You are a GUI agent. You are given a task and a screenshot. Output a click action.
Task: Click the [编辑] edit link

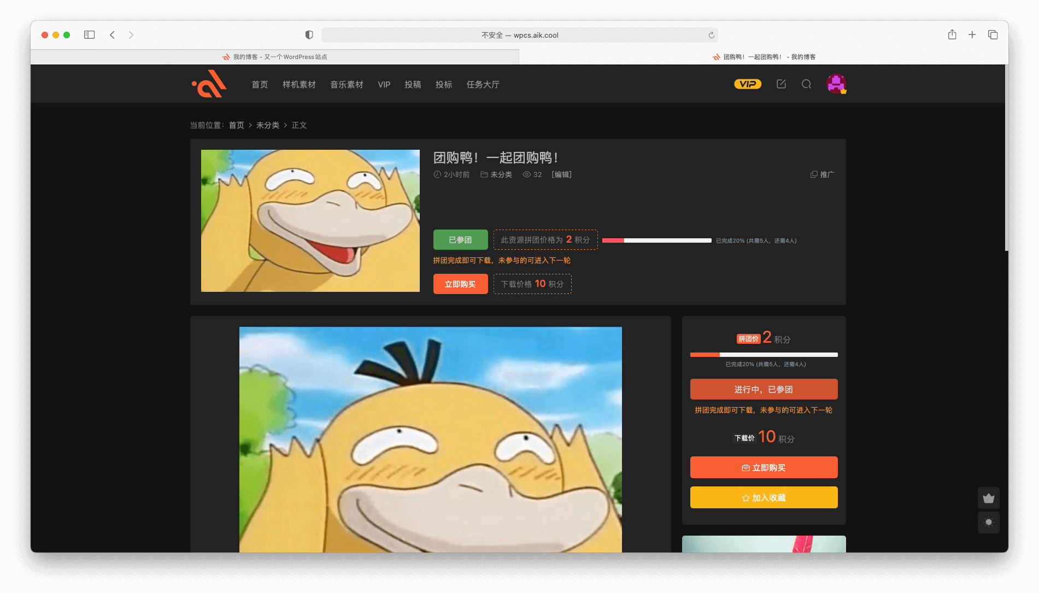pos(561,174)
